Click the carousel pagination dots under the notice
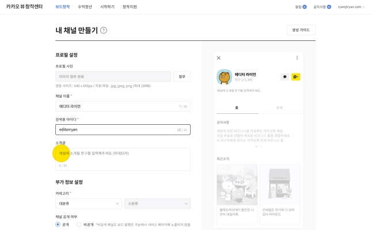 [x=258, y=147]
